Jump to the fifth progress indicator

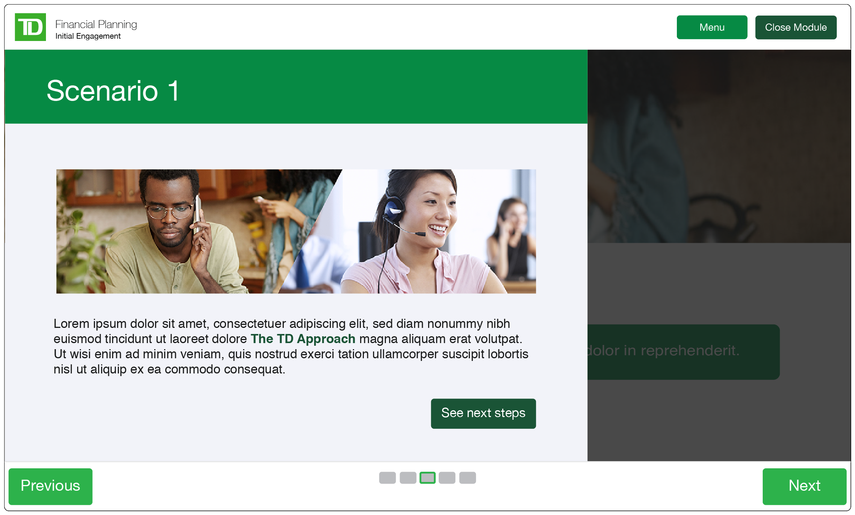(x=468, y=478)
